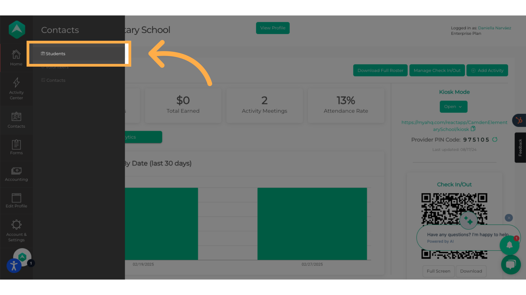
Task: Click the Manage Check In/Out button
Action: tap(437, 70)
